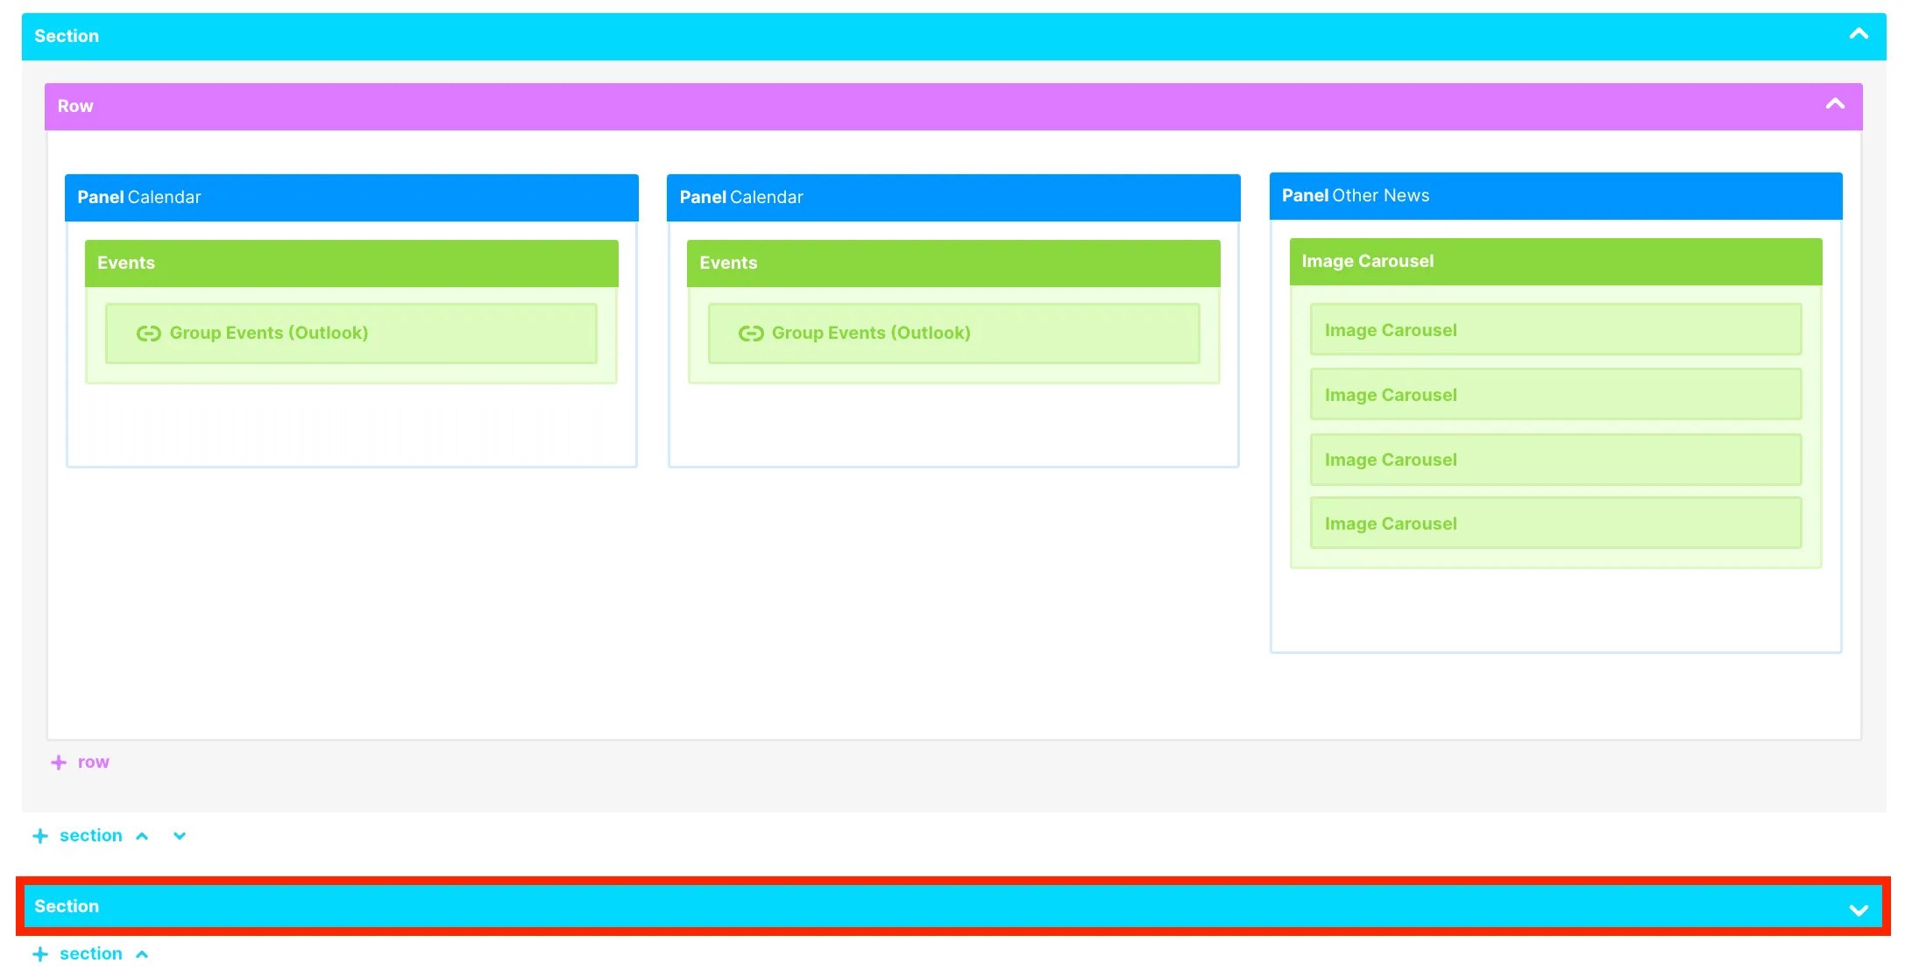Move section up using first up arrow
This screenshot has width=1905, height=970.
(142, 836)
